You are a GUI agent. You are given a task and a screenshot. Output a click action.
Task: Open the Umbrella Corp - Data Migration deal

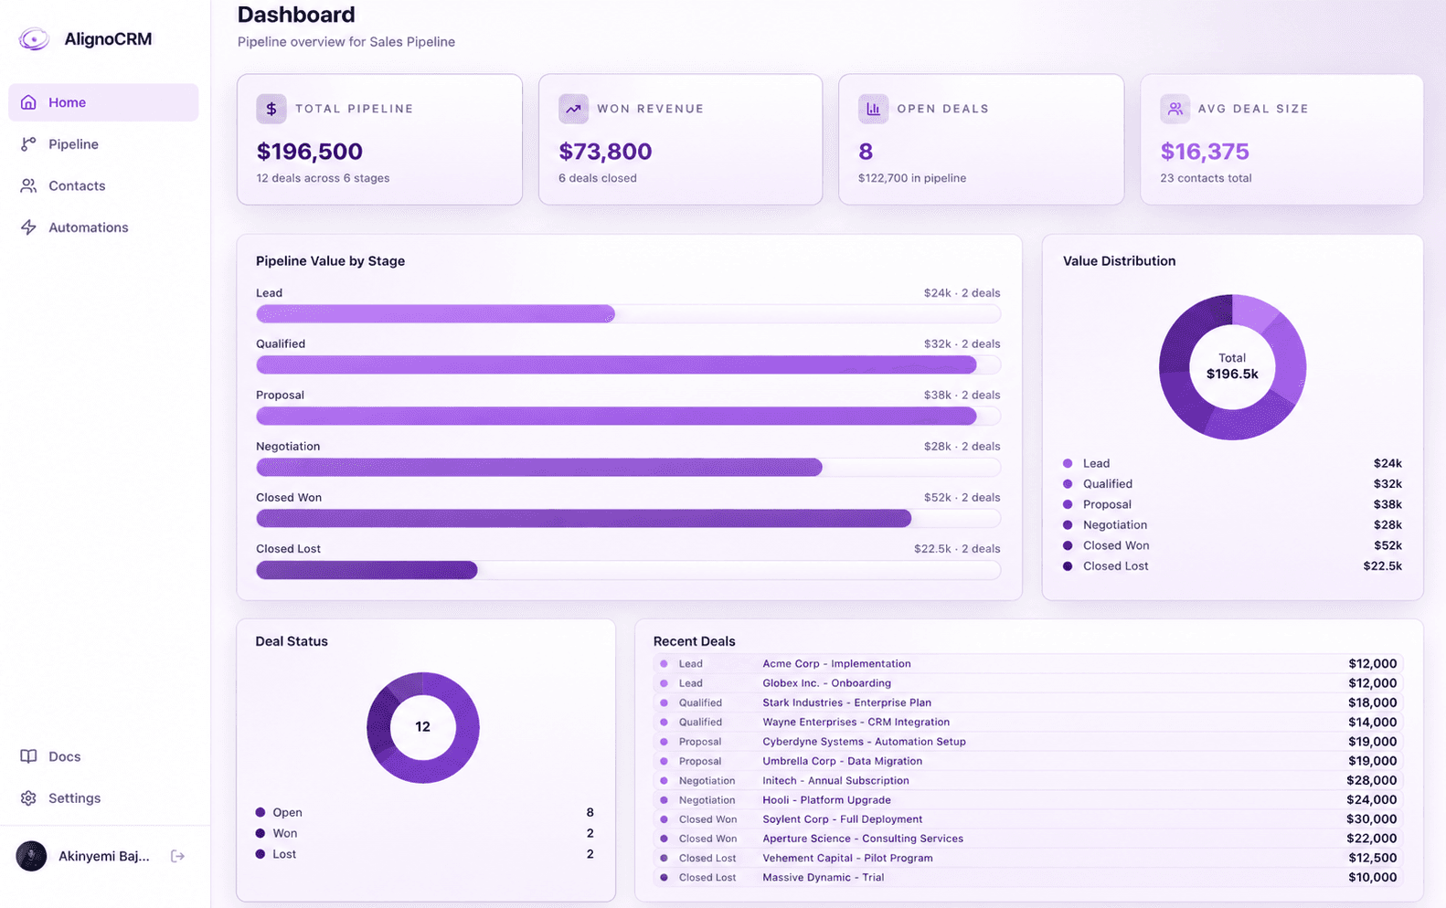pyautogui.click(x=1028, y=761)
